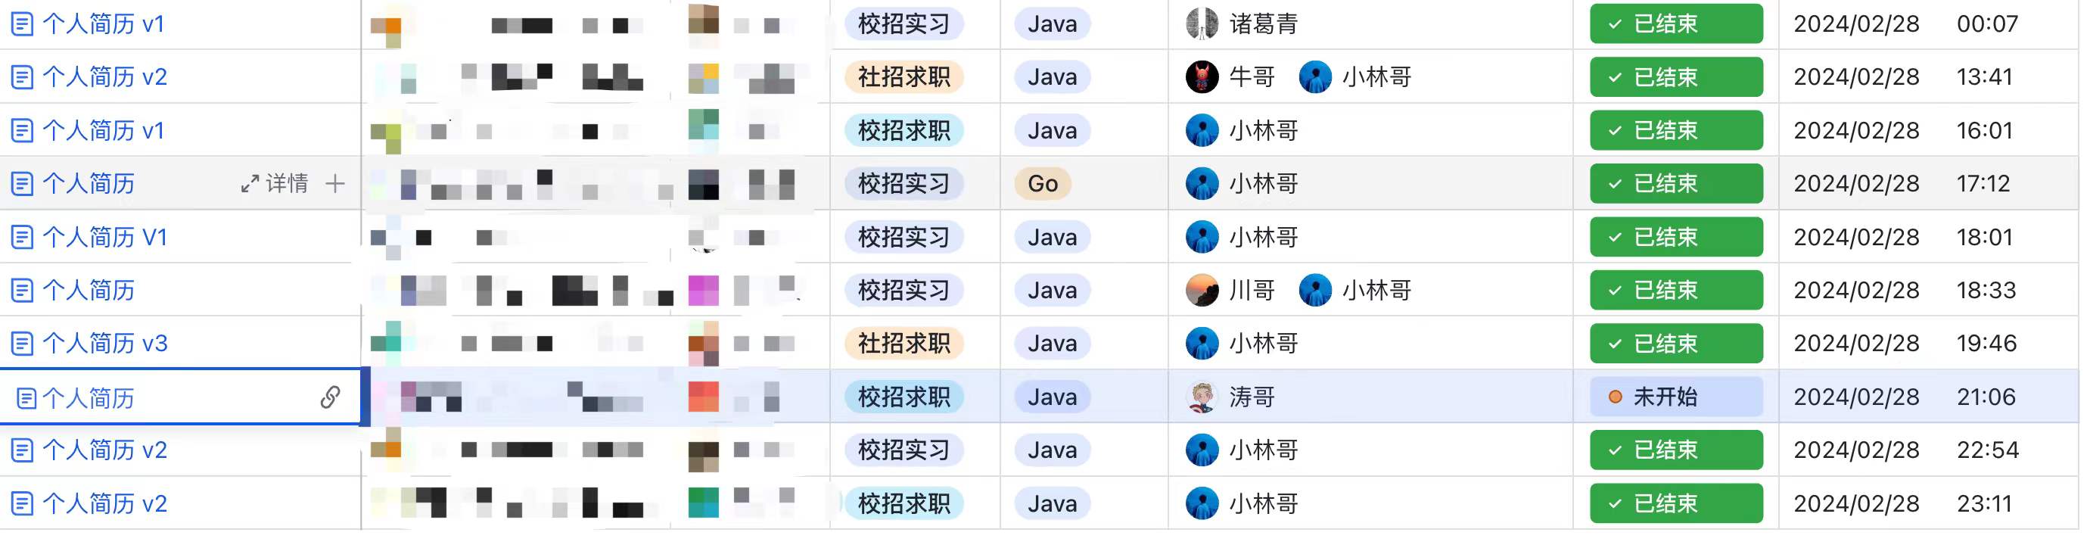Screen dimensions: 2090x548
Task: Click 川哥's sunset avatar
Action: pyautogui.click(x=1202, y=291)
